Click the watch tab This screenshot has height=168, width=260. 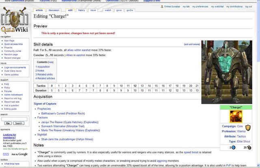point(108,10)
